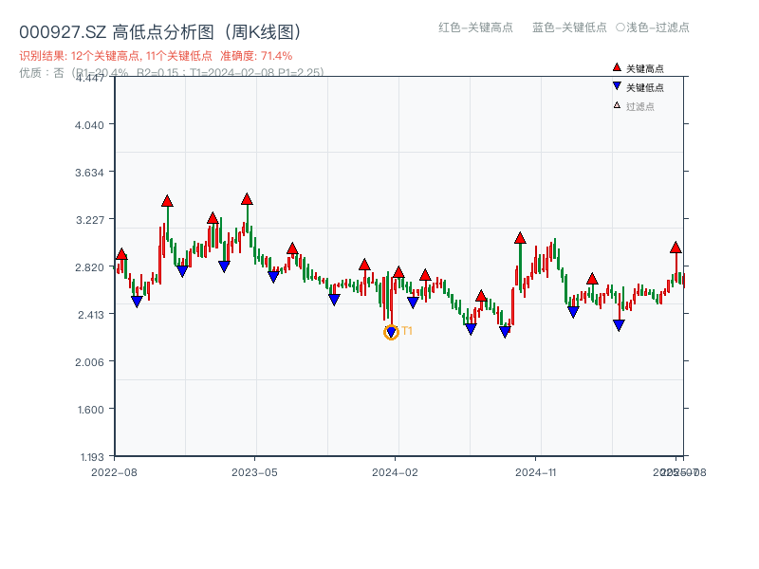Click the leftmost blue key-low triangle on the chart
Screen dimensions: 759x569
[137, 302]
